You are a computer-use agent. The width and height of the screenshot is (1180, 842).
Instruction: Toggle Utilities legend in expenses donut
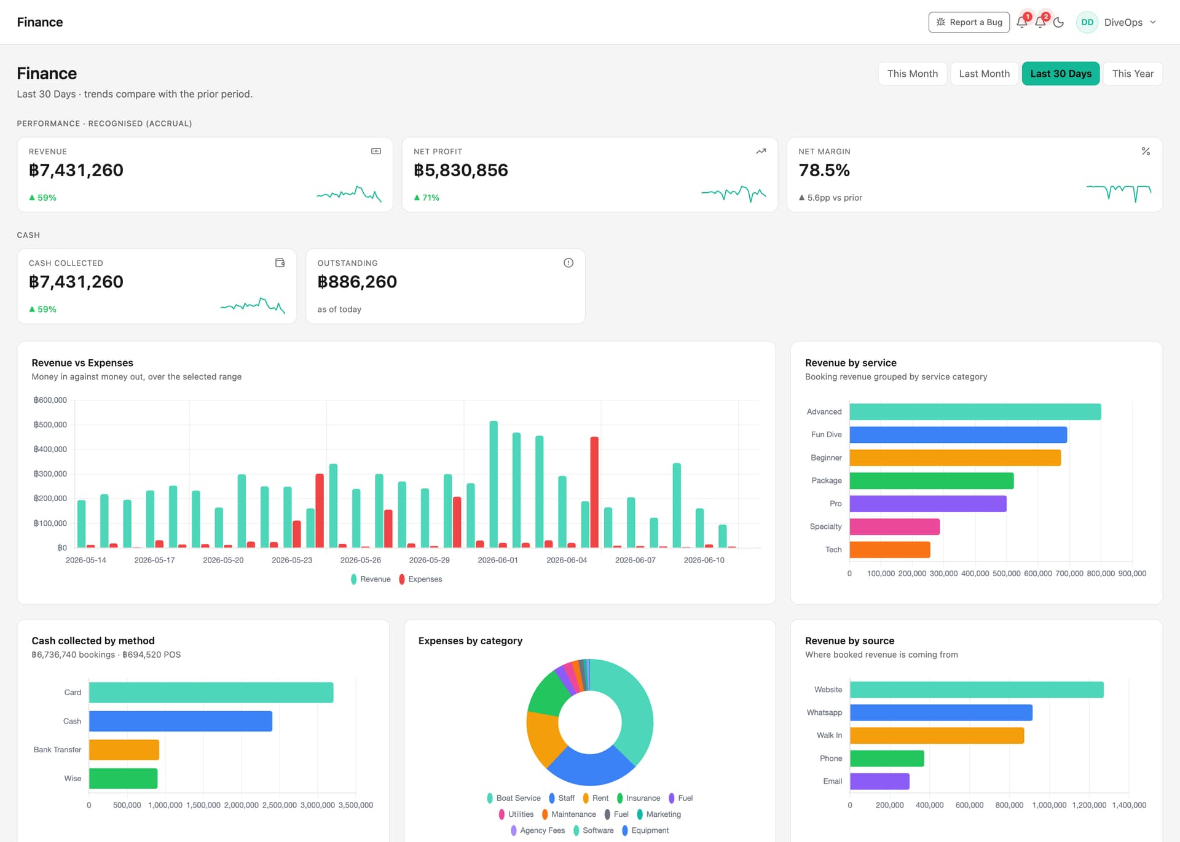click(516, 814)
